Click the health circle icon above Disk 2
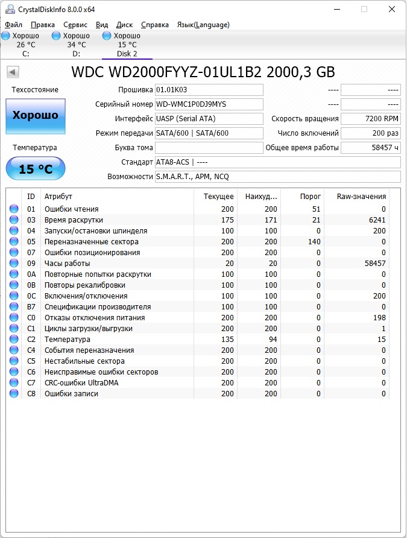This screenshot has width=407, height=538. [x=107, y=36]
